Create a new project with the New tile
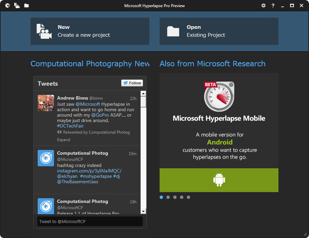Image resolution: width=309 pixels, height=238 pixels. tap(90, 31)
